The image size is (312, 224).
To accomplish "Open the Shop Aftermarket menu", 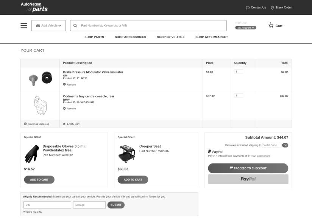I will pyautogui.click(x=212, y=37).
